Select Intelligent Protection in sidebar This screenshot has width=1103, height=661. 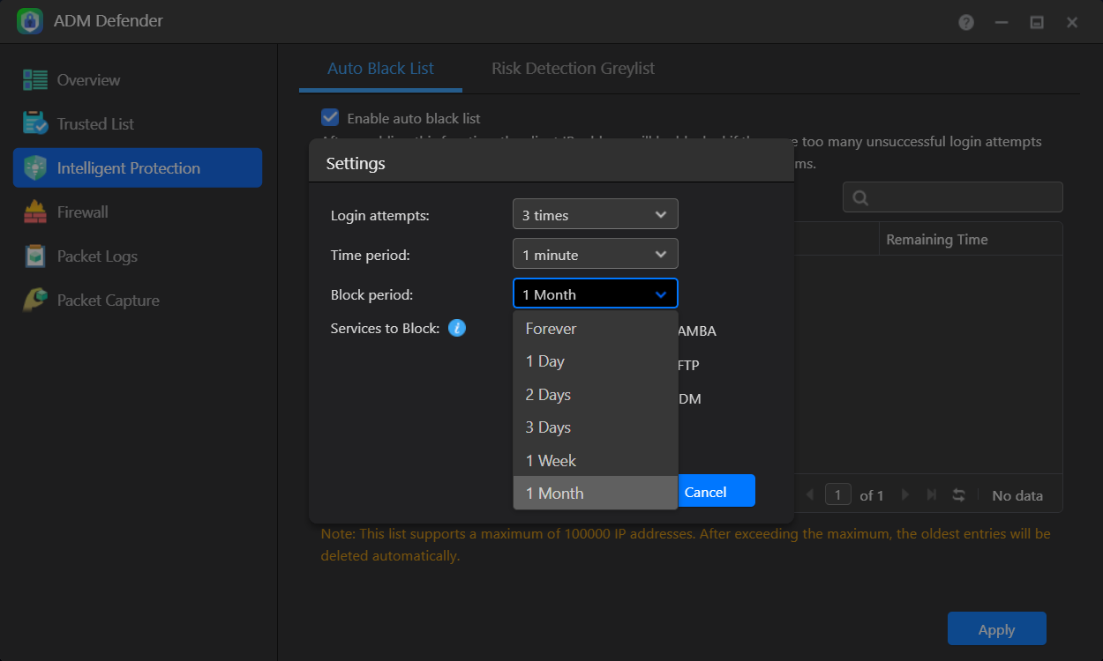(138, 168)
